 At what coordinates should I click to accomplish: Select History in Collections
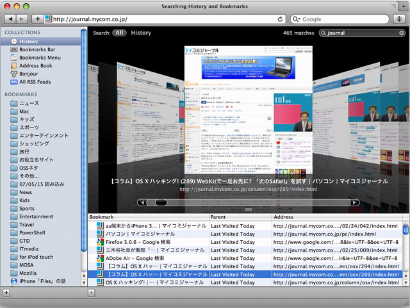(40, 42)
